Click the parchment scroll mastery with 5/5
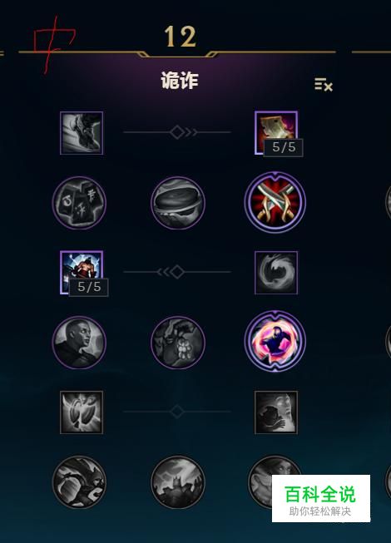 (276, 133)
